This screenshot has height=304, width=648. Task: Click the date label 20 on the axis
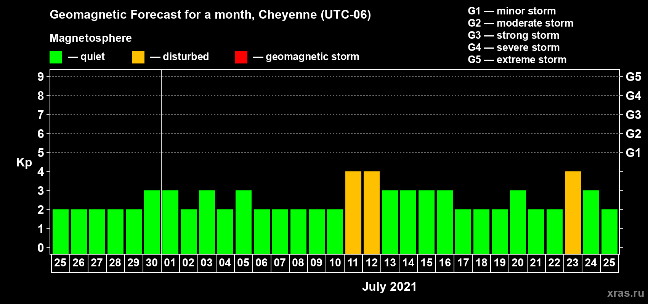click(518, 263)
